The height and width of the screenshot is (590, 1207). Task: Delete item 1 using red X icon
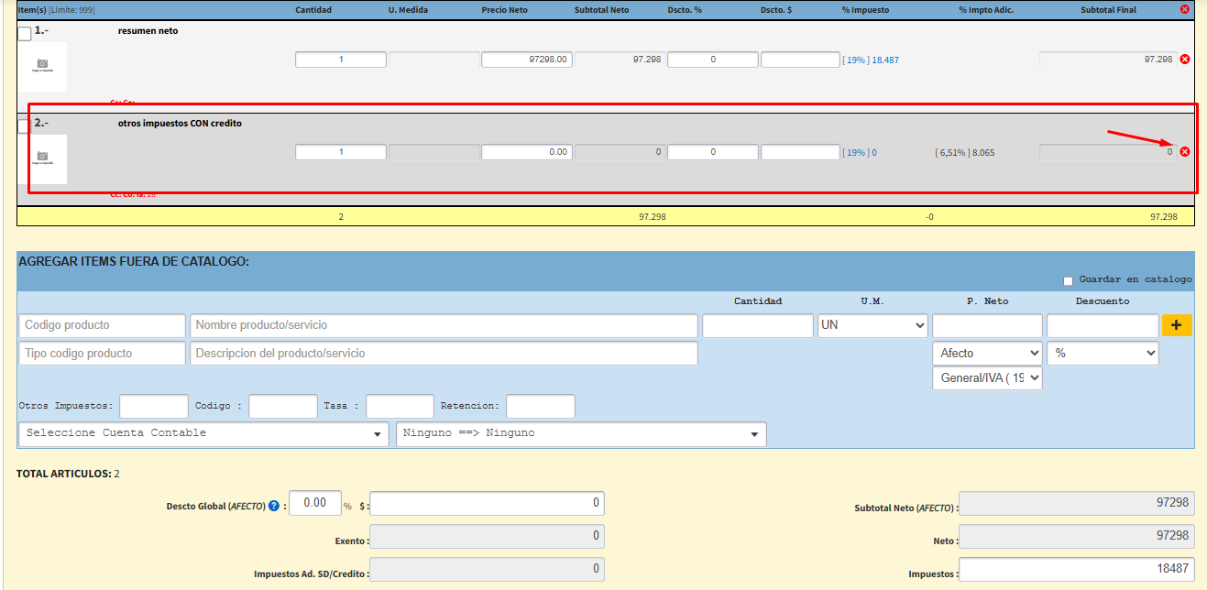click(x=1184, y=60)
